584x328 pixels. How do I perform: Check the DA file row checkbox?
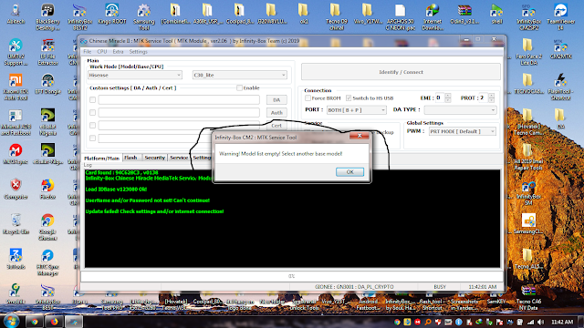click(x=92, y=99)
